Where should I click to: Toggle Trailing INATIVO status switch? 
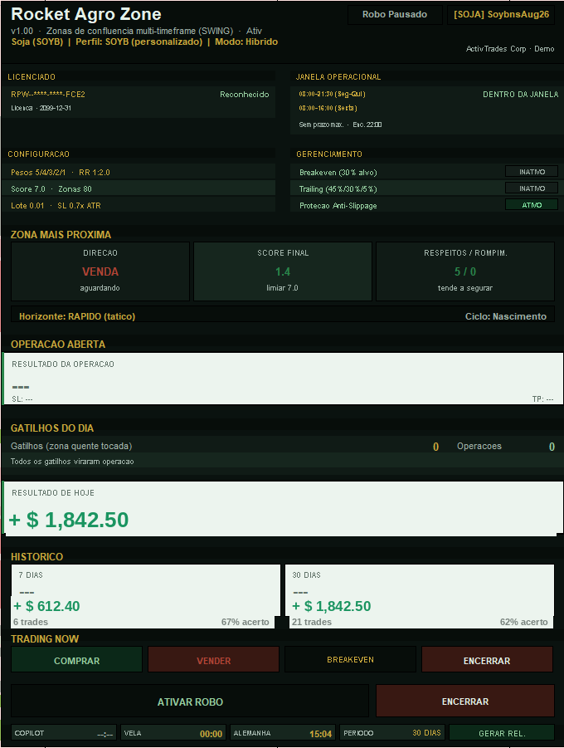click(x=532, y=188)
